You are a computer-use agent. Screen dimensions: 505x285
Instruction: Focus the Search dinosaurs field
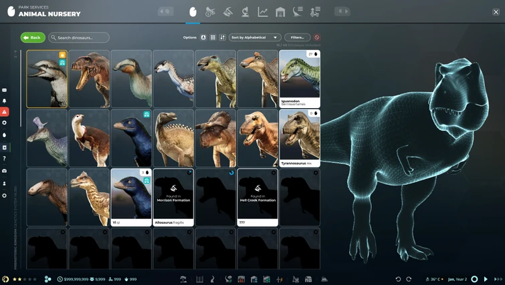tap(79, 37)
